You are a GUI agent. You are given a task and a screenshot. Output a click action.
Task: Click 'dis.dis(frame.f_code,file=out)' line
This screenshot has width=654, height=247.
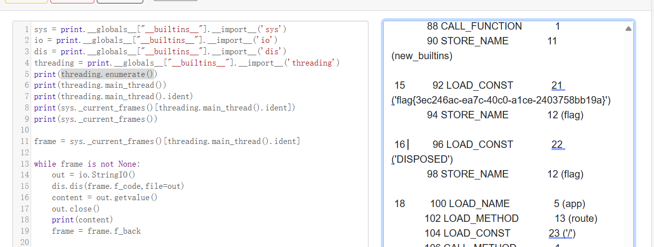pyautogui.click(x=118, y=186)
